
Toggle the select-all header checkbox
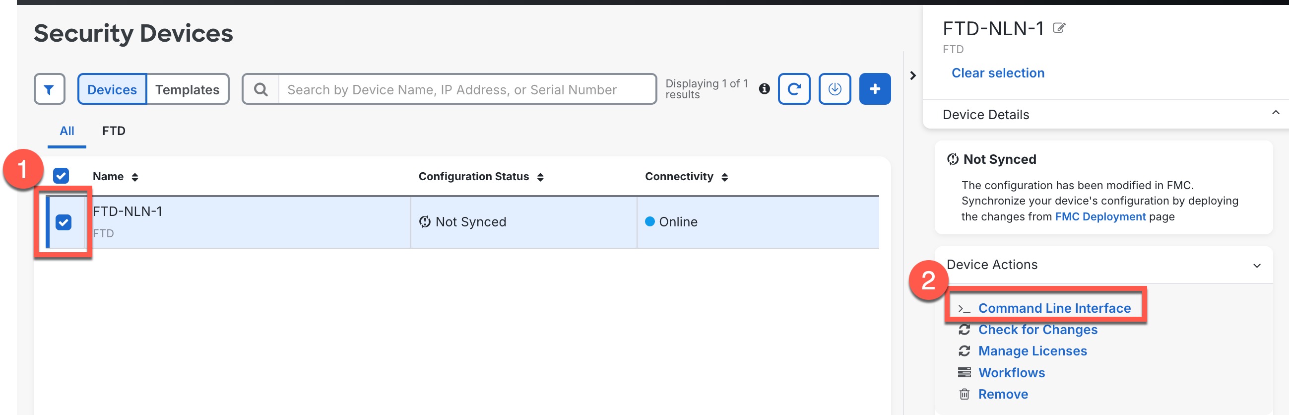tap(61, 176)
